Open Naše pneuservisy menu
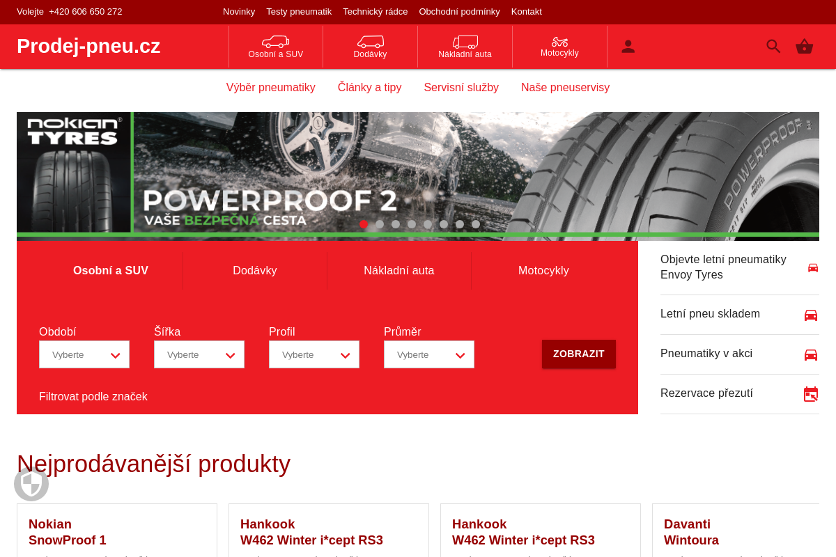 tap(565, 87)
